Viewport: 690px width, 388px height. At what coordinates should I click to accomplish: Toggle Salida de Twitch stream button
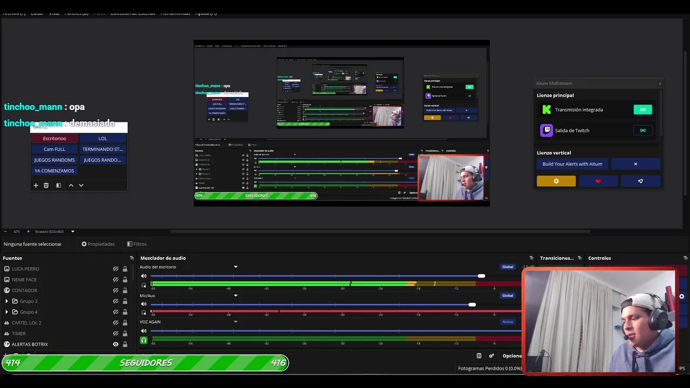coord(643,130)
